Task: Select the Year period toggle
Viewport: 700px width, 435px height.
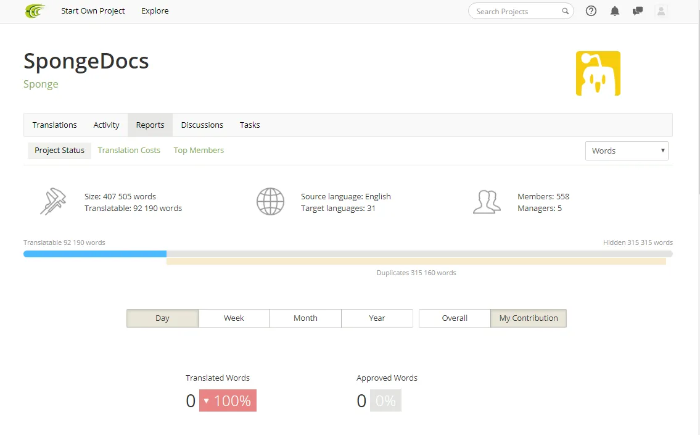Action: click(377, 318)
